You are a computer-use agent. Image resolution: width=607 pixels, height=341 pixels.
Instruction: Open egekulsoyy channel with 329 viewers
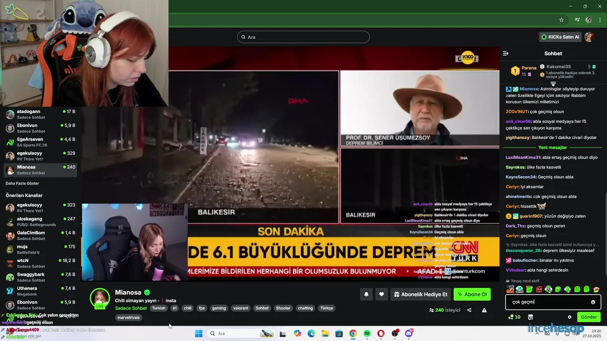pyautogui.click(x=40, y=156)
